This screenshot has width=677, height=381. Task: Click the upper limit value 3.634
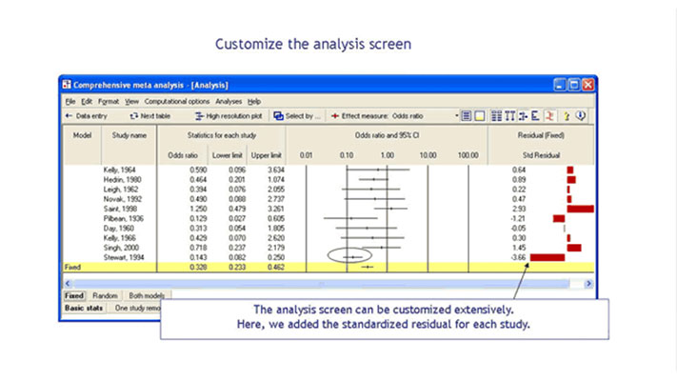[275, 170]
